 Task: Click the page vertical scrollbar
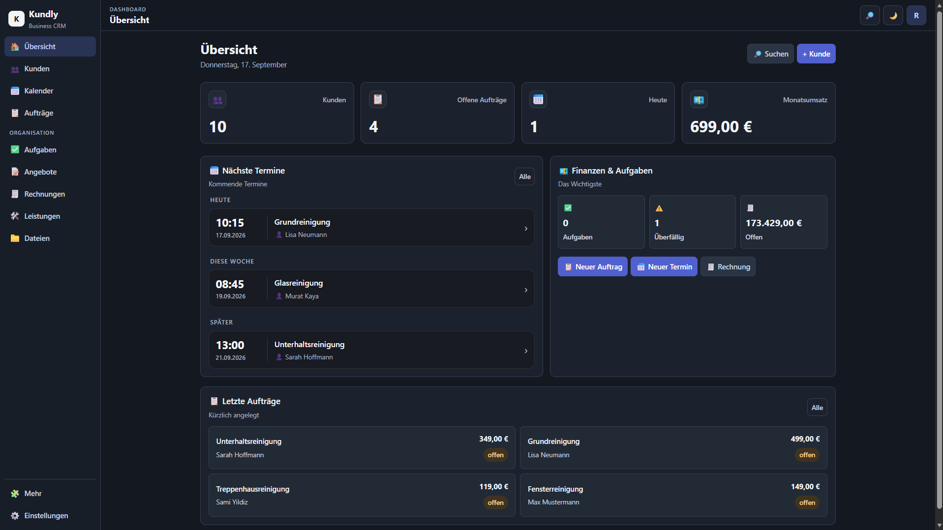(939, 261)
